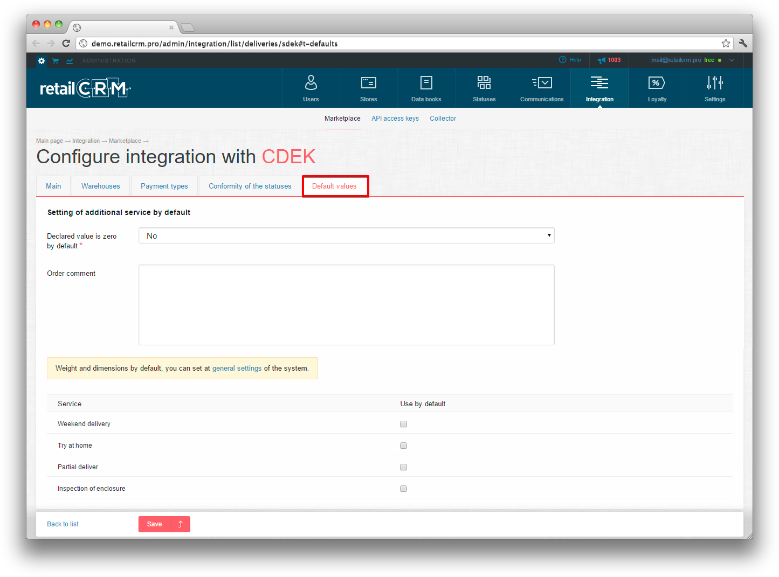Enable Partial deliver by default
This screenshot has width=779, height=577.
(403, 467)
